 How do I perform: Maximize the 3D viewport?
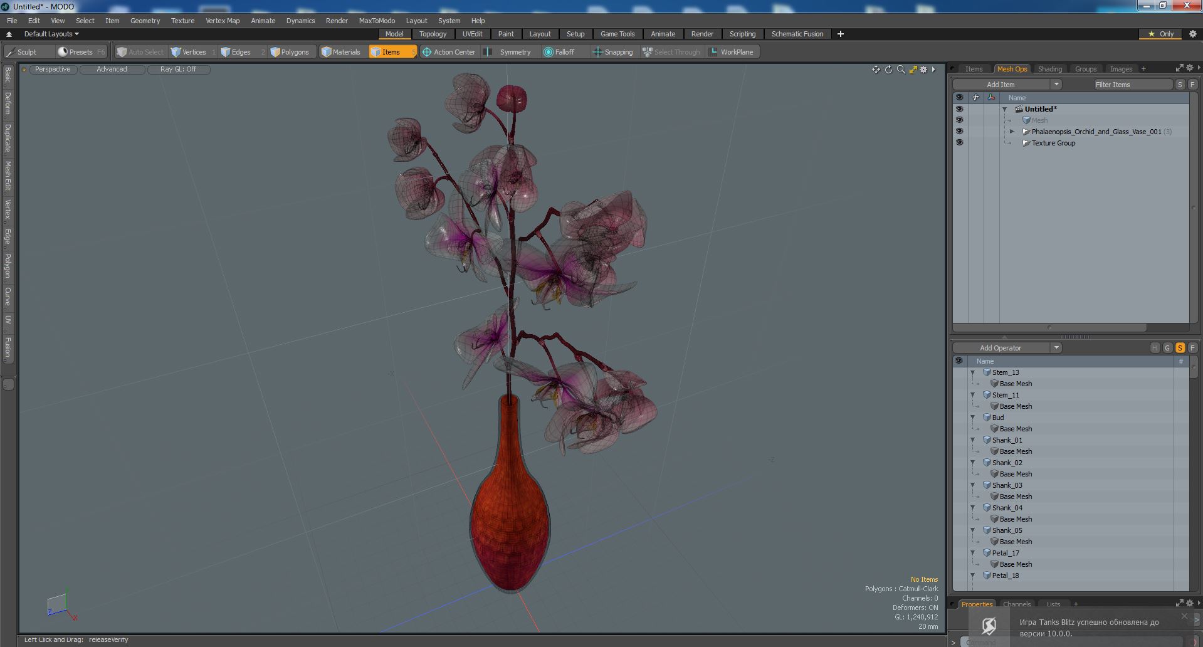click(913, 70)
